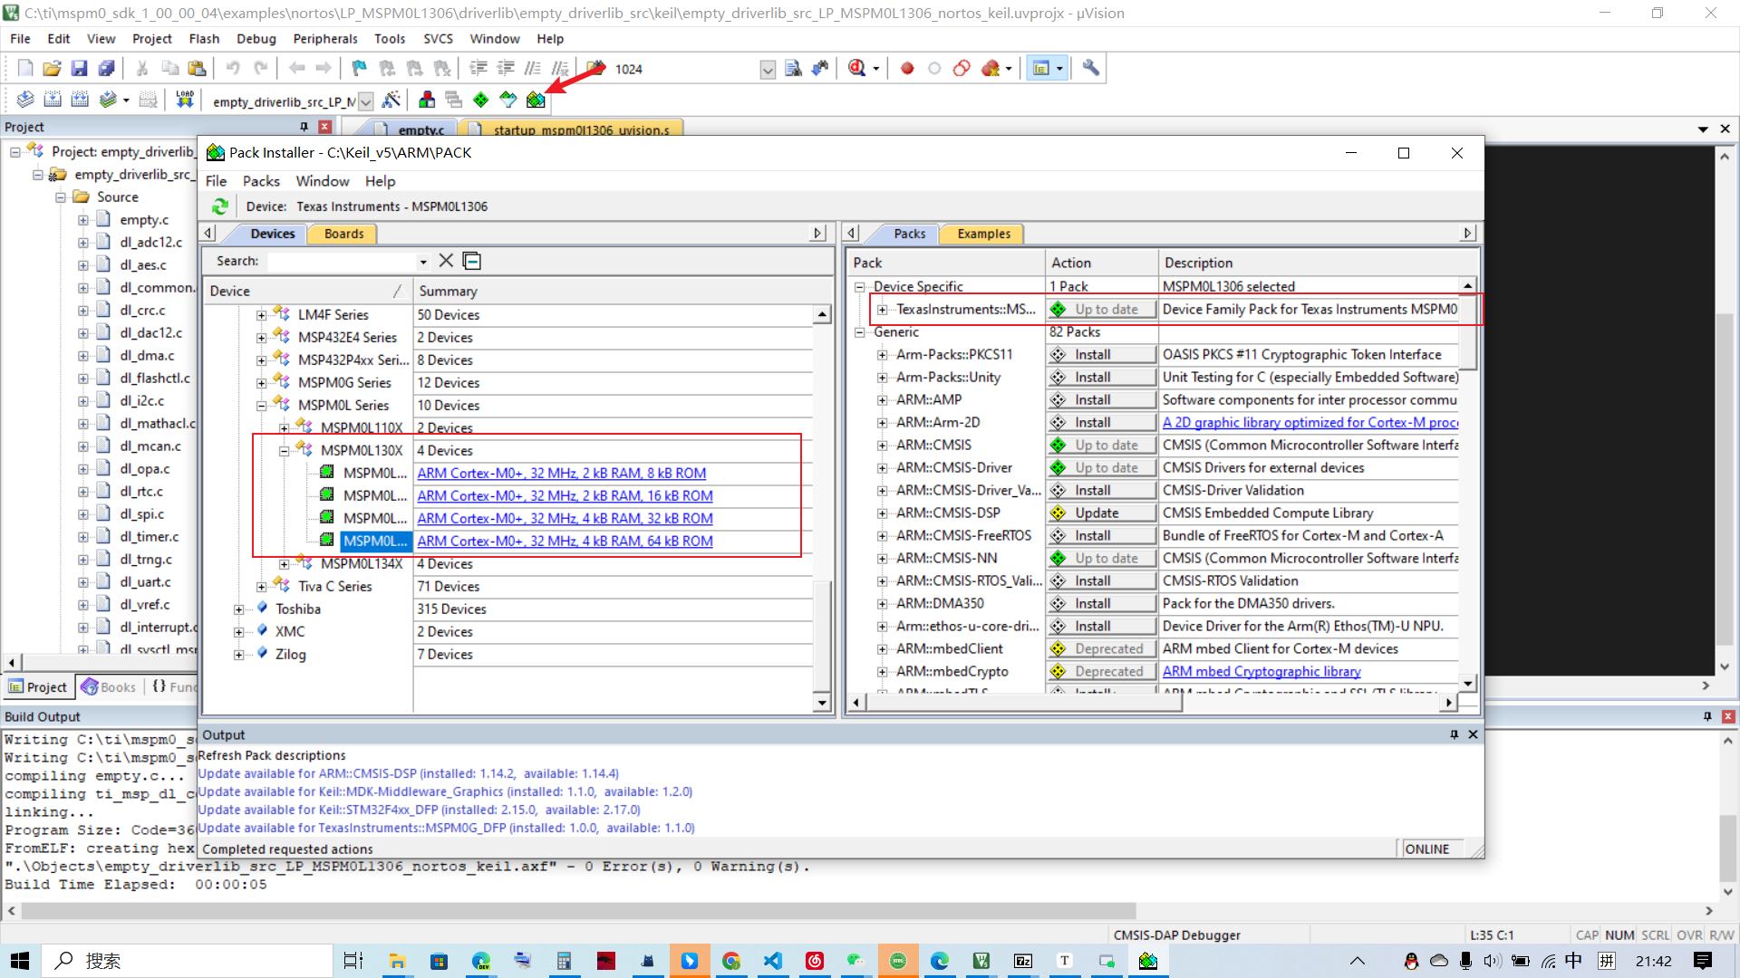Toggle auto-hide pin on Output panel
The width and height of the screenshot is (1740, 978).
[1454, 734]
